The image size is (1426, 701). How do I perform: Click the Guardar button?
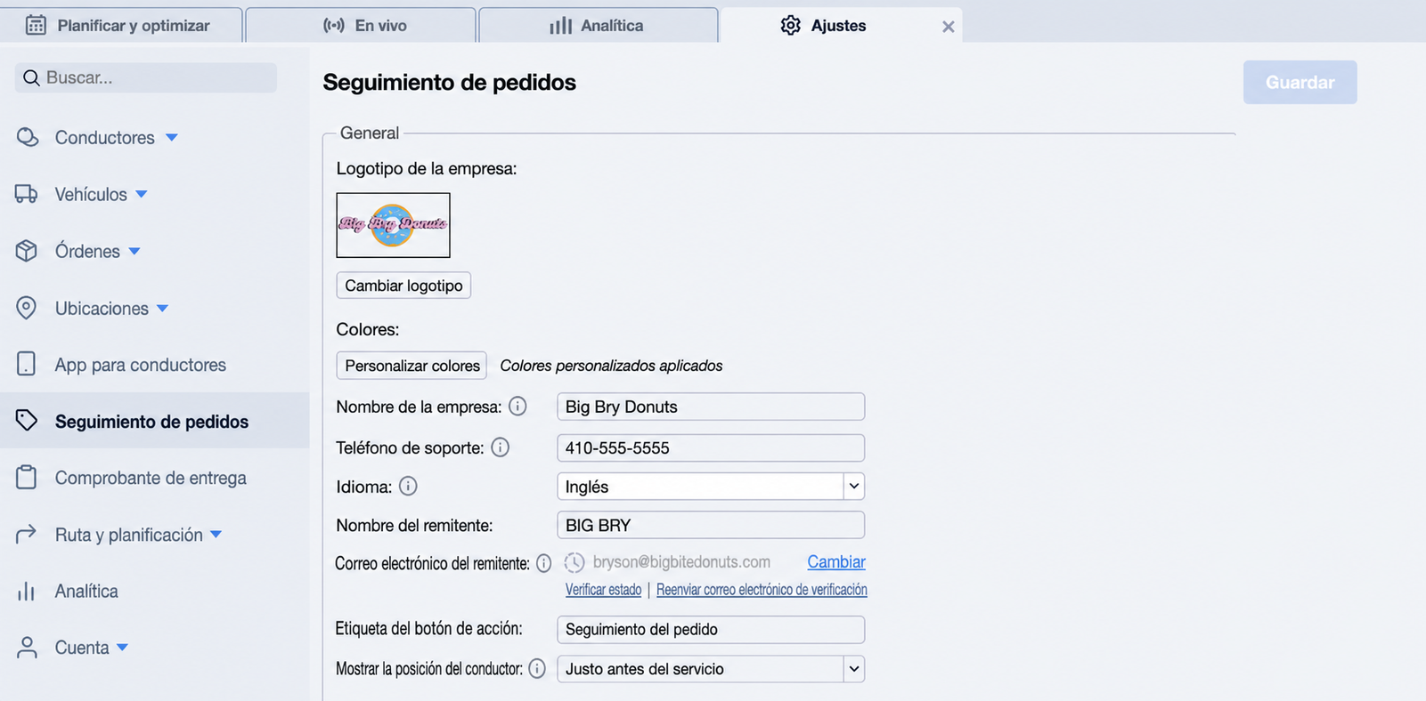tap(1300, 82)
